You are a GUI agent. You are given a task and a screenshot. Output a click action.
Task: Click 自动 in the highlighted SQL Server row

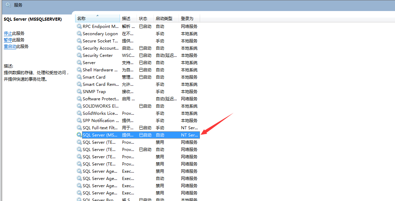(160, 135)
